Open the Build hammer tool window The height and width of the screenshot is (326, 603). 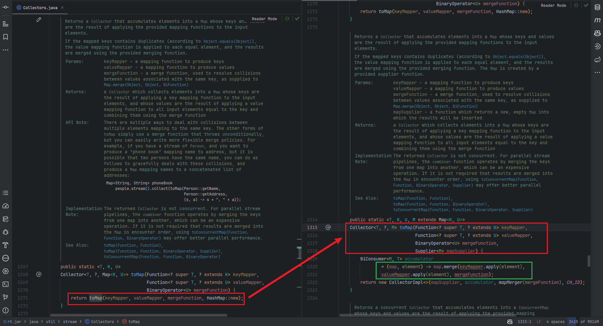pyautogui.click(x=6, y=245)
